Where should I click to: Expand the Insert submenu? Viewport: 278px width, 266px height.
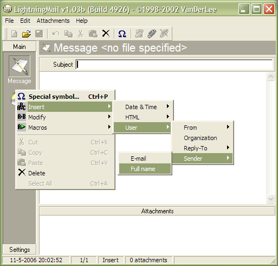pyautogui.click(x=65, y=107)
